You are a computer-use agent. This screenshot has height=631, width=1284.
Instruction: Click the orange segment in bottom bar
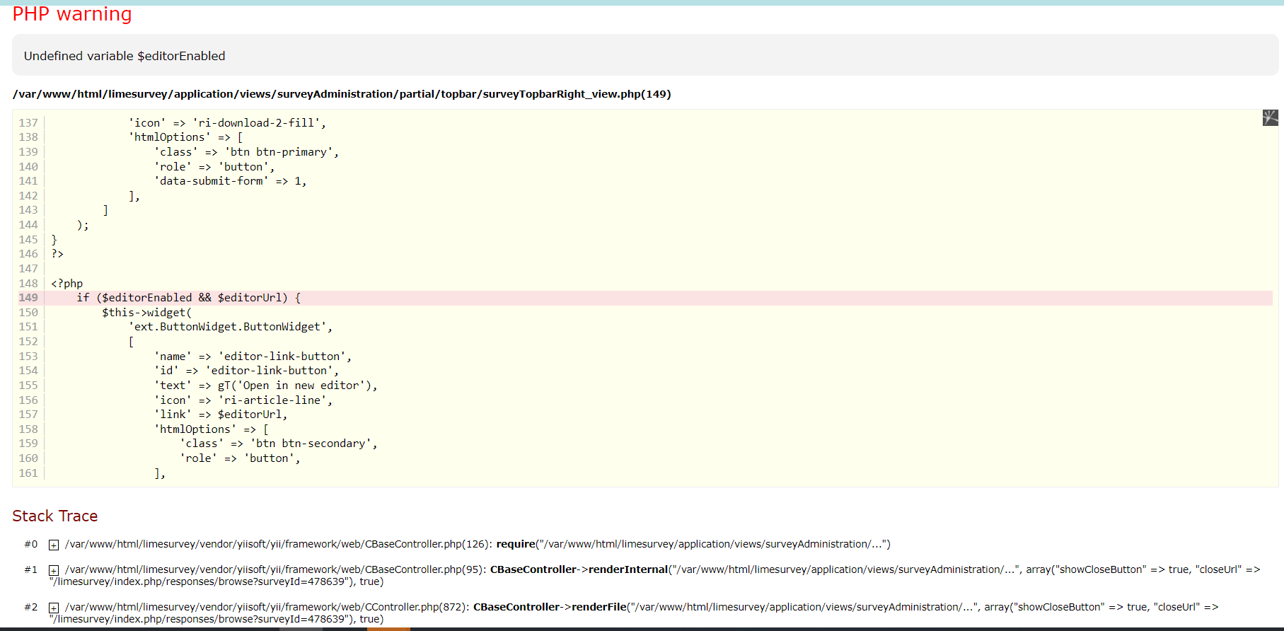388,628
